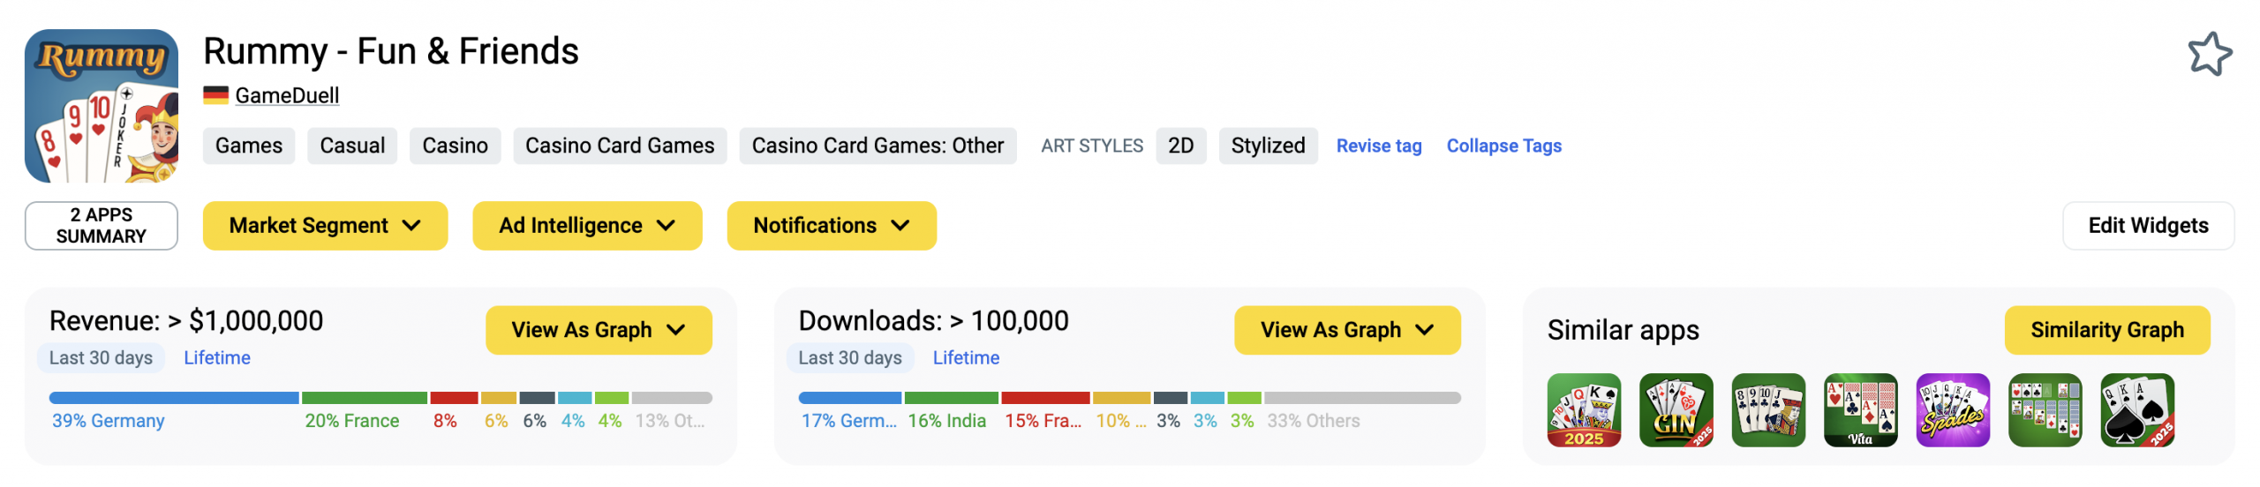Click the German flag icon beside GameDuell
Screen dimensions: 2260x487
215,95
